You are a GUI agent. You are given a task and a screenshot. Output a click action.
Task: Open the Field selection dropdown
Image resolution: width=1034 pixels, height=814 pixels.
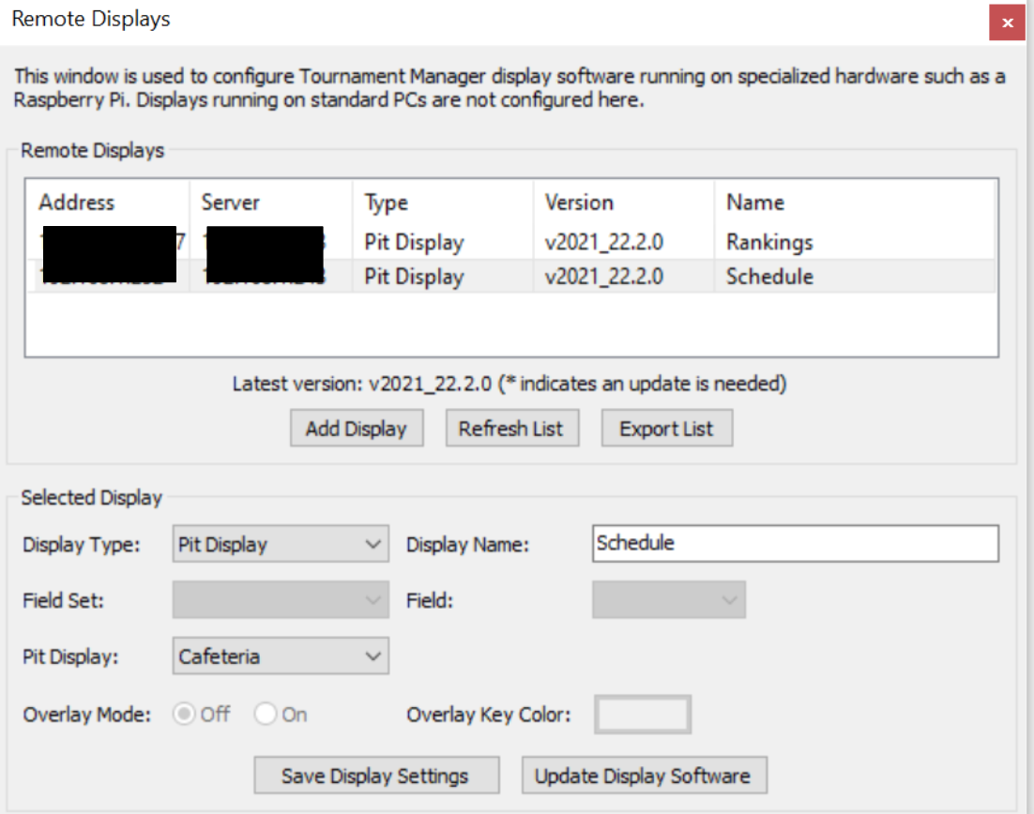669,599
